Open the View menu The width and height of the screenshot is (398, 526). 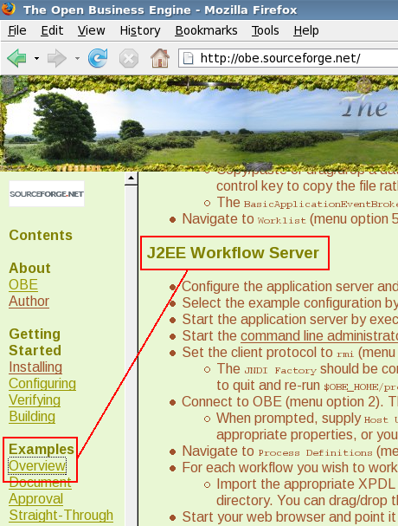pos(91,30)
